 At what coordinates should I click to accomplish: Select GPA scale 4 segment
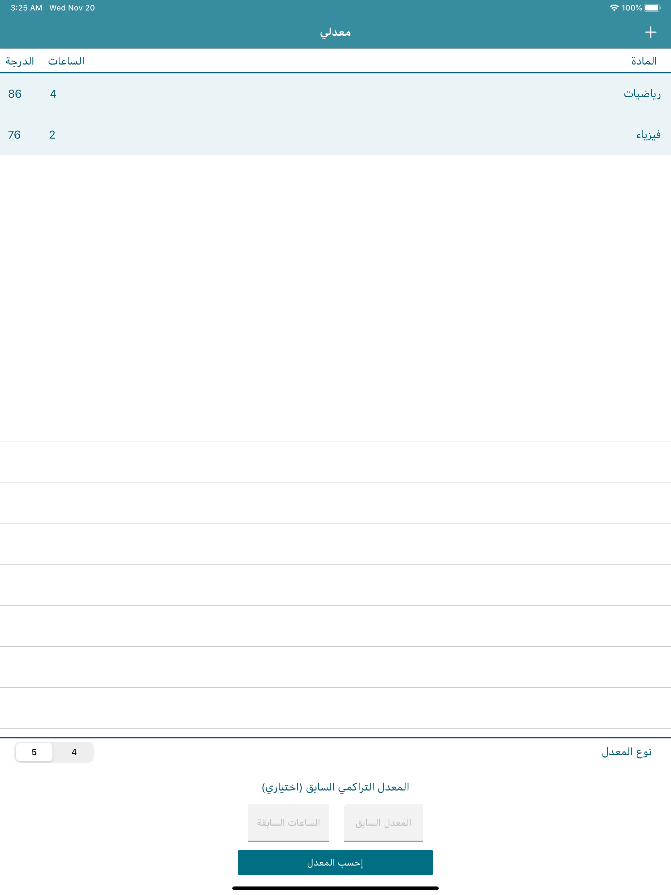(x=74, y=752)
